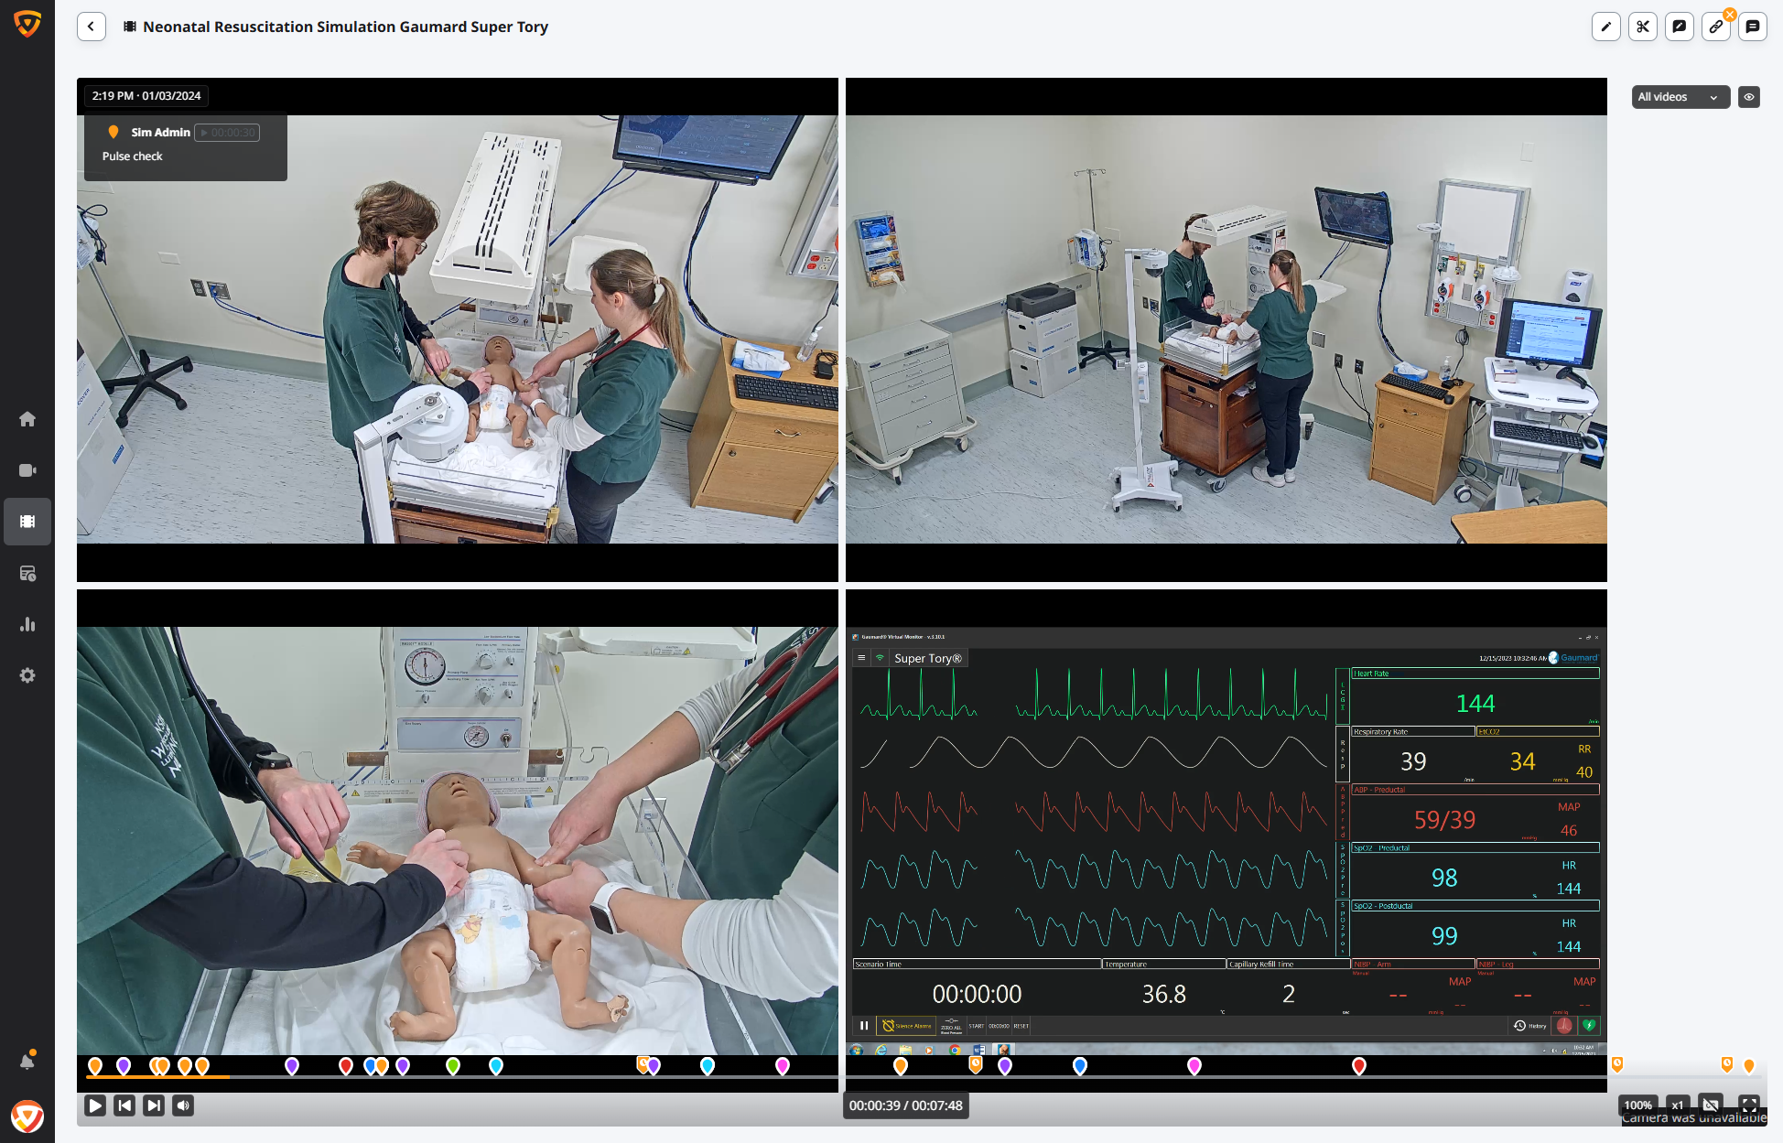Image resolution: width=1783 pixels, height=1143 pixels.
Task: Select the green timeline marker
Action: pyautogui.click(x=452, y=1065)
